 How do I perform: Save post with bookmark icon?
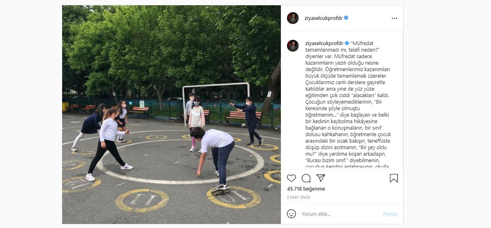pyautogui.click(x=394, y=178)
